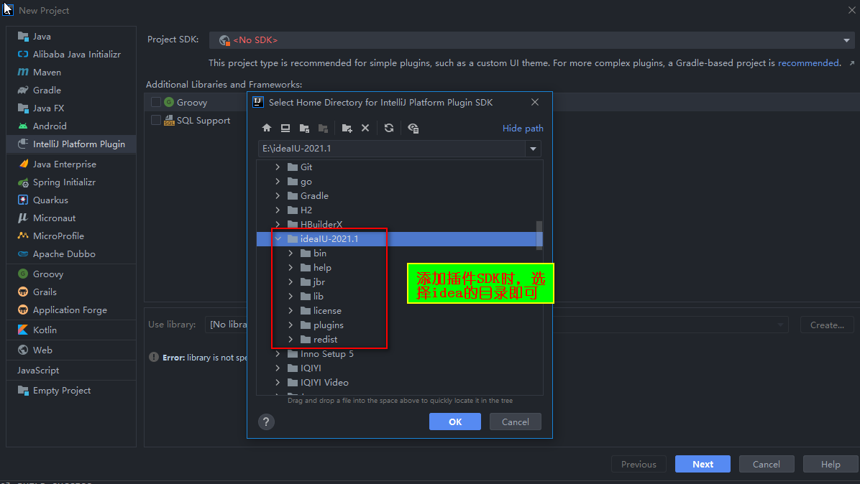
Task: Select MicroProfile project type
Action: click(71, 236)
